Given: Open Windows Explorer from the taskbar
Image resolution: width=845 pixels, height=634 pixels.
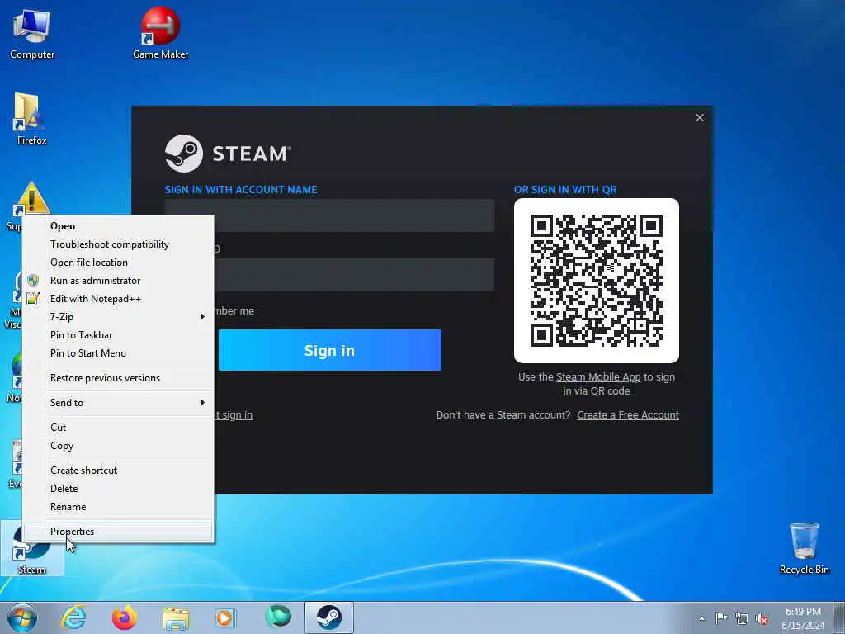Looking at the screenshot, I should point(176,617).
